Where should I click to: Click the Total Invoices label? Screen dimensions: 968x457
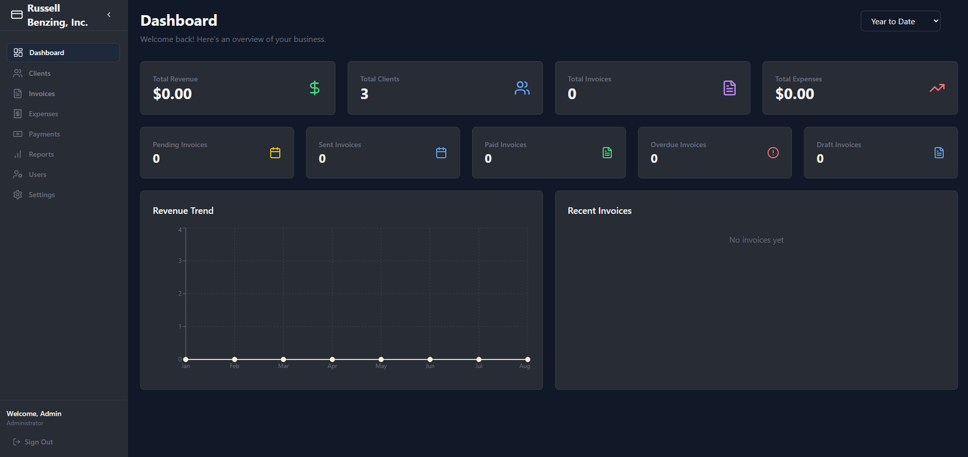[x=589, y=79]
